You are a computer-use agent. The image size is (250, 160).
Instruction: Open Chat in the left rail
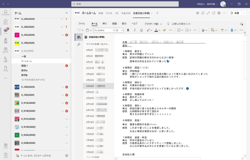pos(6,22)
